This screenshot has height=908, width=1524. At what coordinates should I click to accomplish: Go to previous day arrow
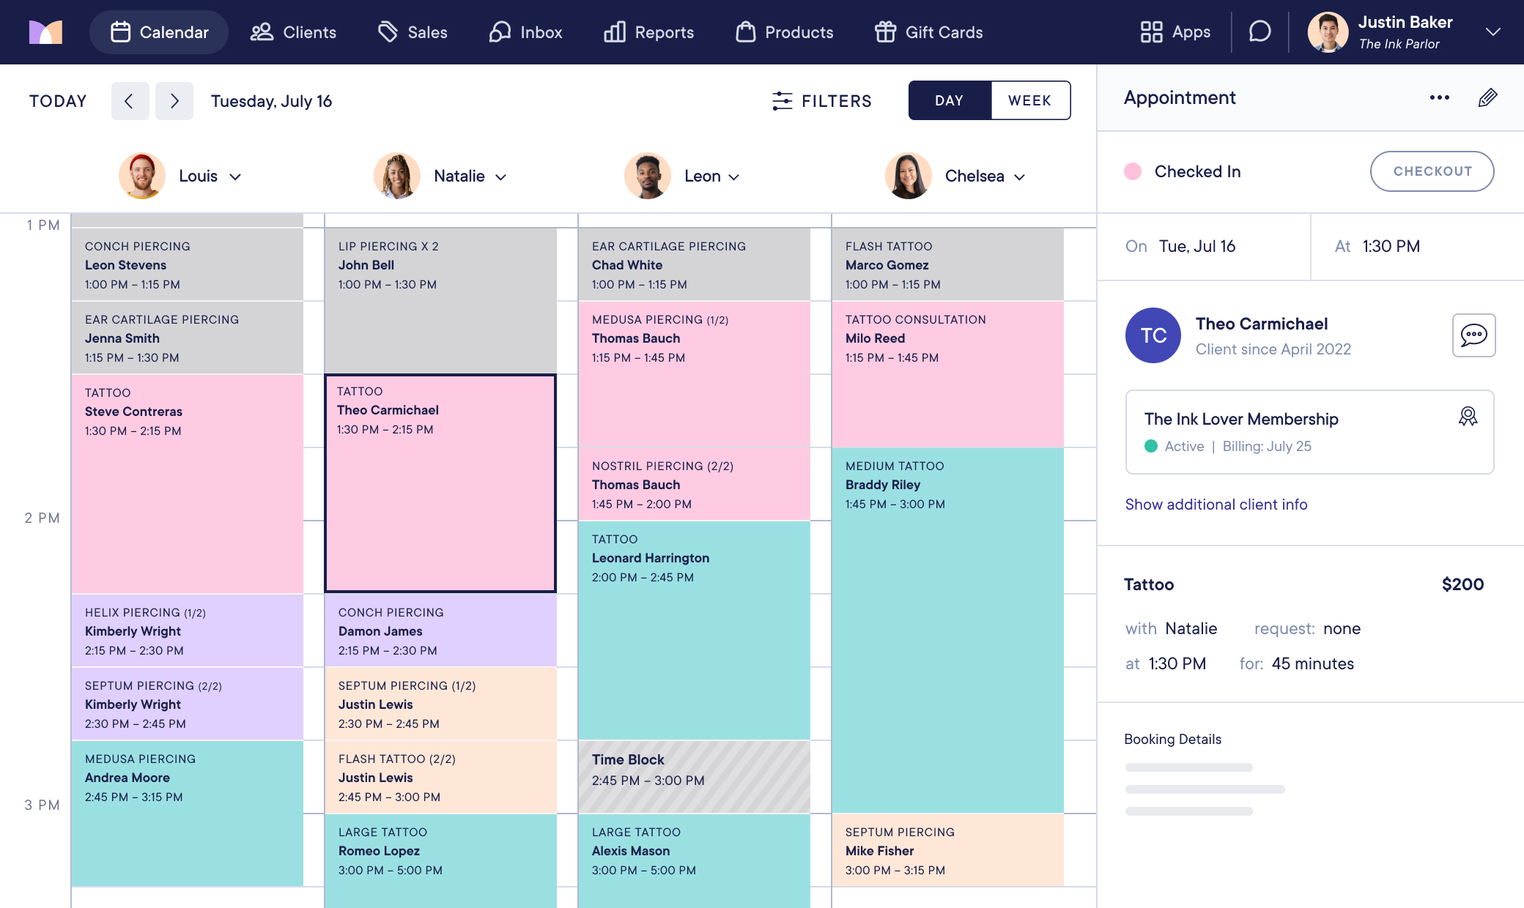[130, 101]
